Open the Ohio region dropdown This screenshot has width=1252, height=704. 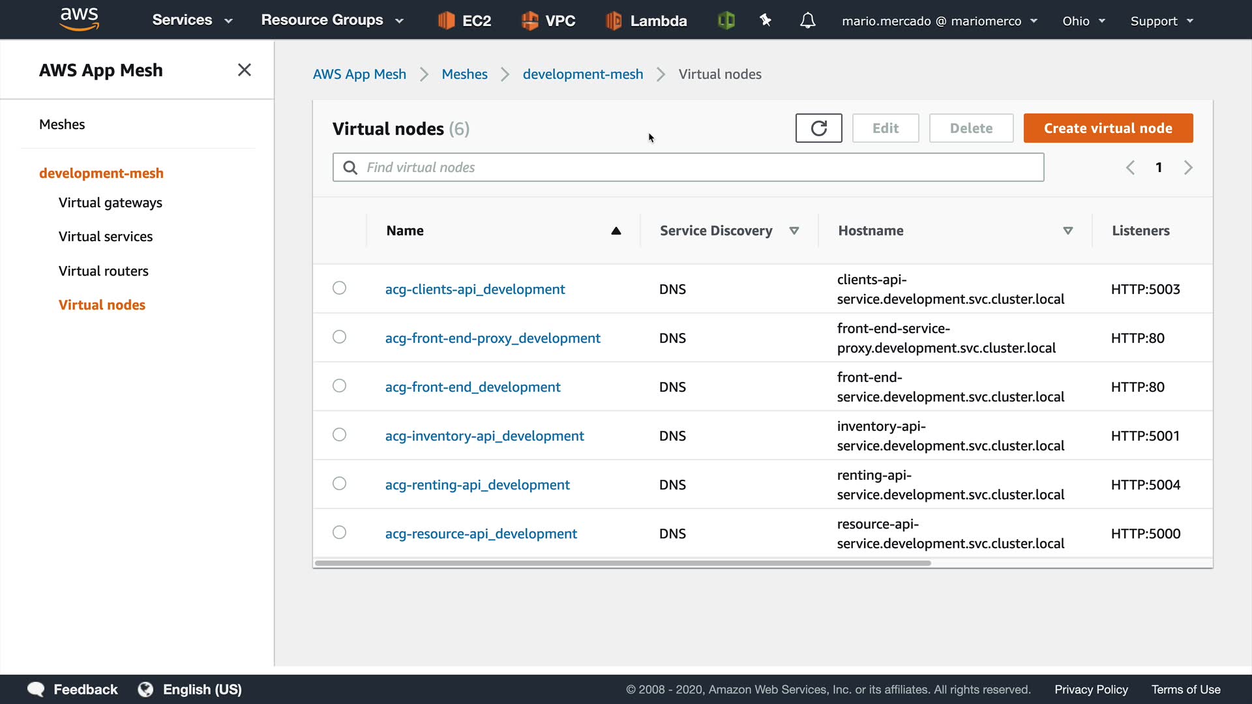[1083, 21]
